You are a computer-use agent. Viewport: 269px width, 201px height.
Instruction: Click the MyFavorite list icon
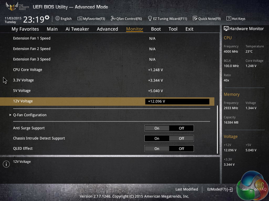click(x=80, y=19)
